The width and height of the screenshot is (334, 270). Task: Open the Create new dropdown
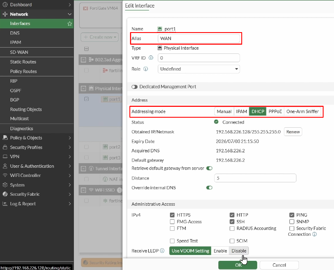[x=99, y=37]
